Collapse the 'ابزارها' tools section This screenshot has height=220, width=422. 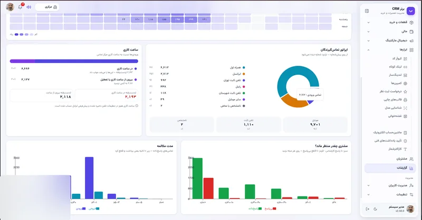click(x=390, y=49)
